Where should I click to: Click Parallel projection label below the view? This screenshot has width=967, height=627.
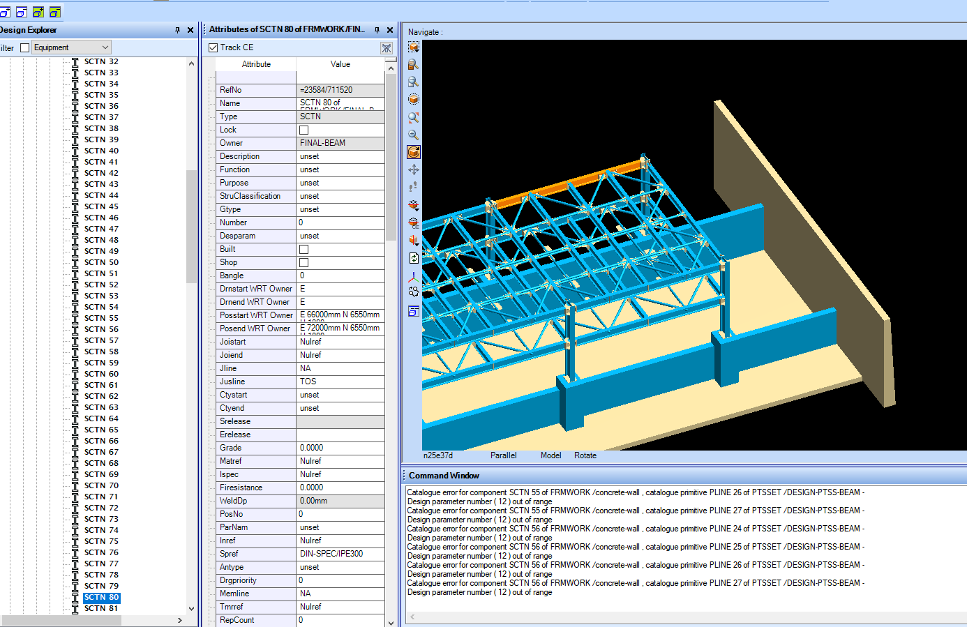point(504,455)
